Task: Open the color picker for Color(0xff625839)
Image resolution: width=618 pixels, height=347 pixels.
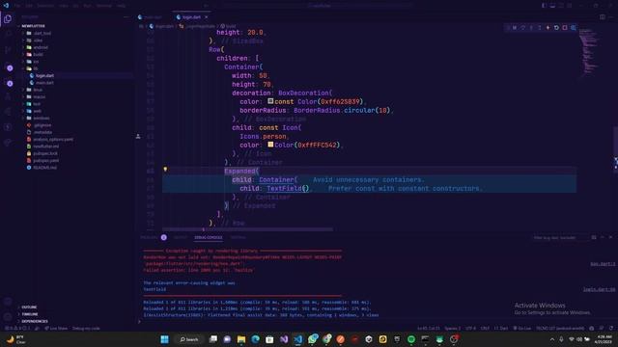Action: pos(270,101)
